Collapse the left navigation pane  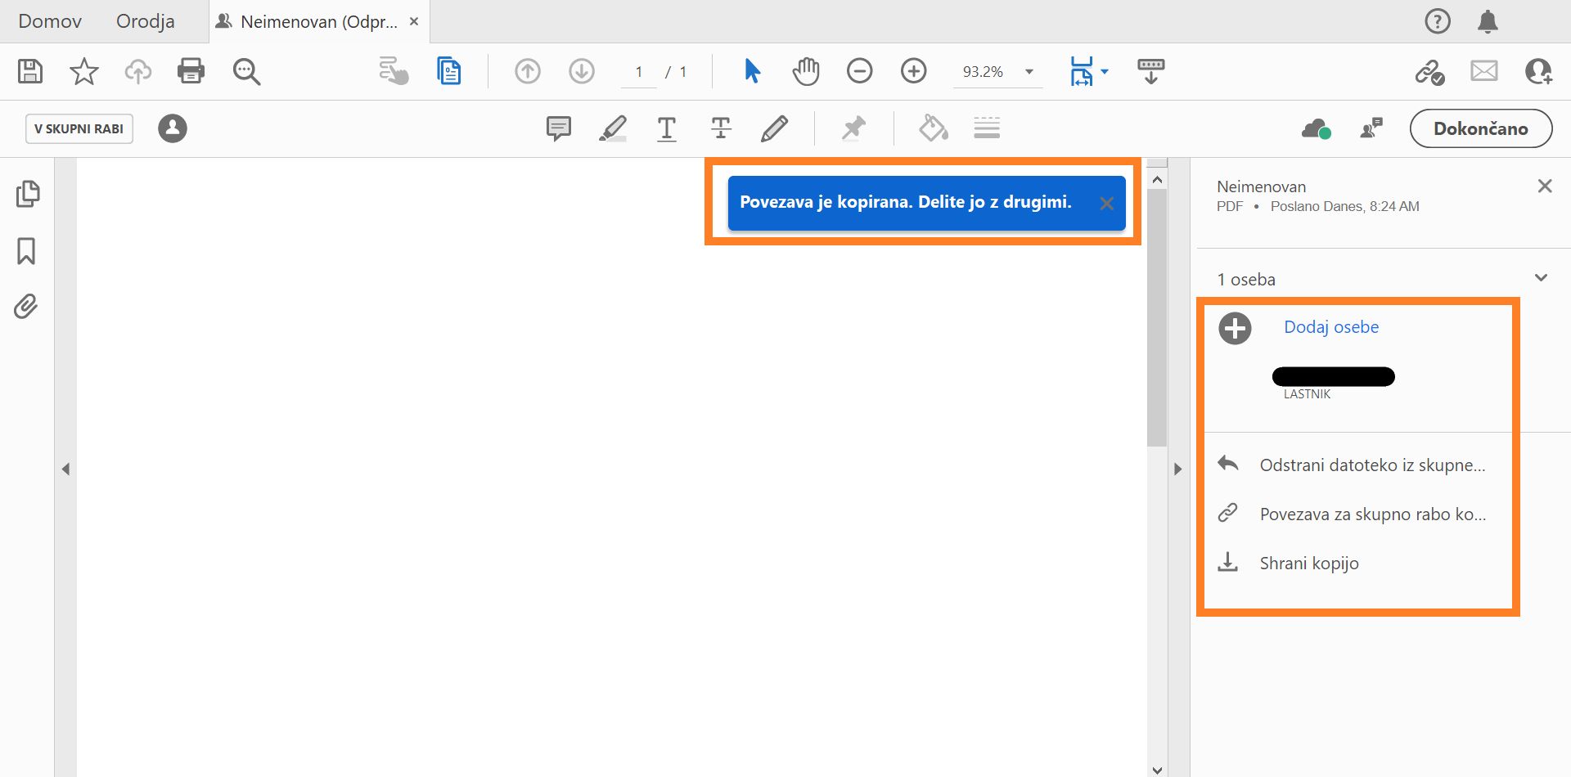[65, 469]
